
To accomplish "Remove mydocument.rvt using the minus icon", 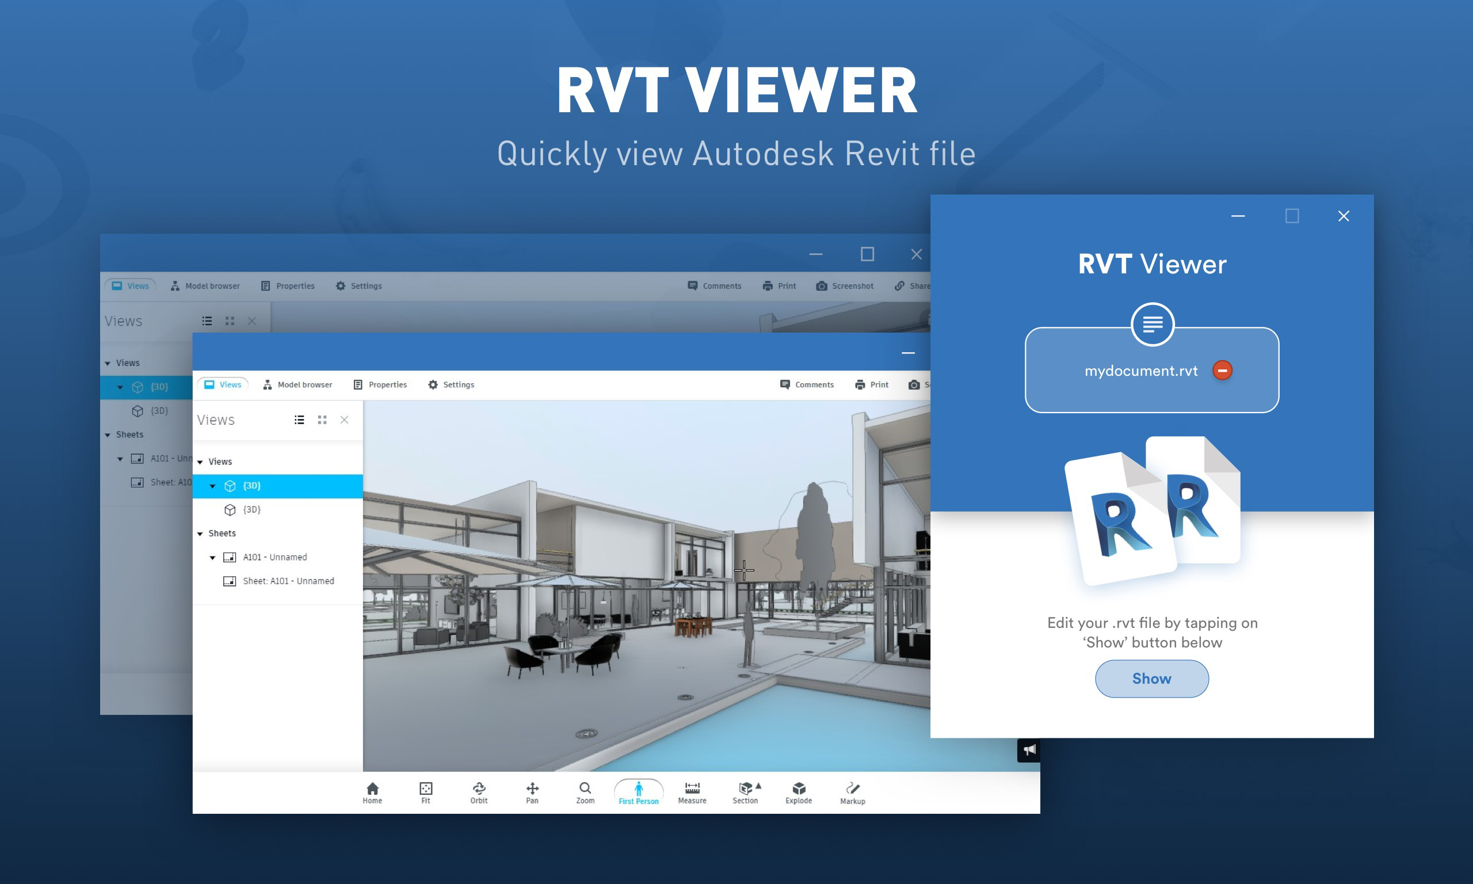I will [1222, 370].
